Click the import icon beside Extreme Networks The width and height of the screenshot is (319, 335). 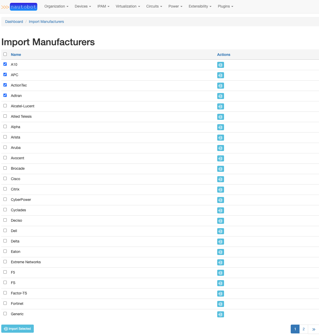pos(220,262)
